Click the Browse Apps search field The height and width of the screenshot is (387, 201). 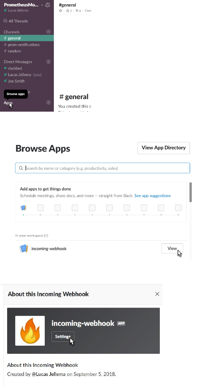pyautogui.click(x=102, y=168)
